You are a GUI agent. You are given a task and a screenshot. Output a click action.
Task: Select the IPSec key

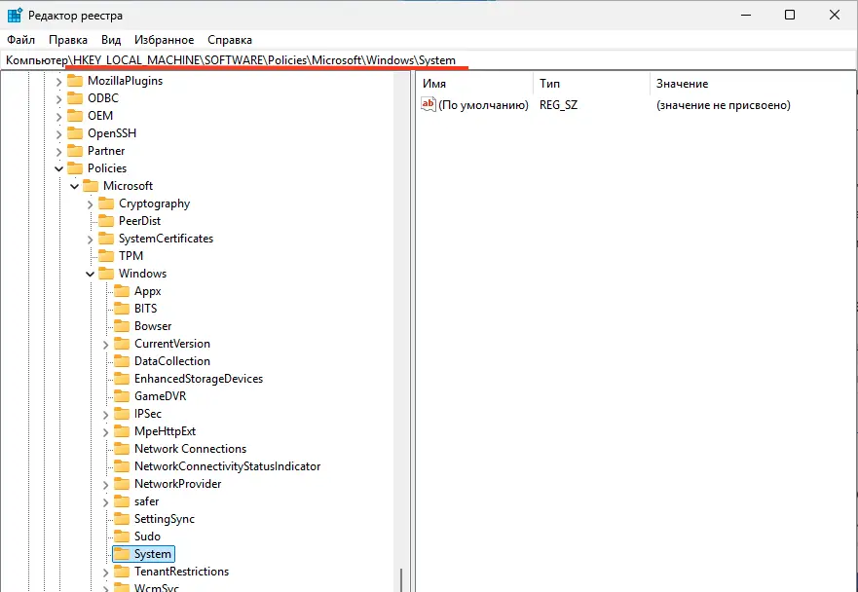coord(148,414)
